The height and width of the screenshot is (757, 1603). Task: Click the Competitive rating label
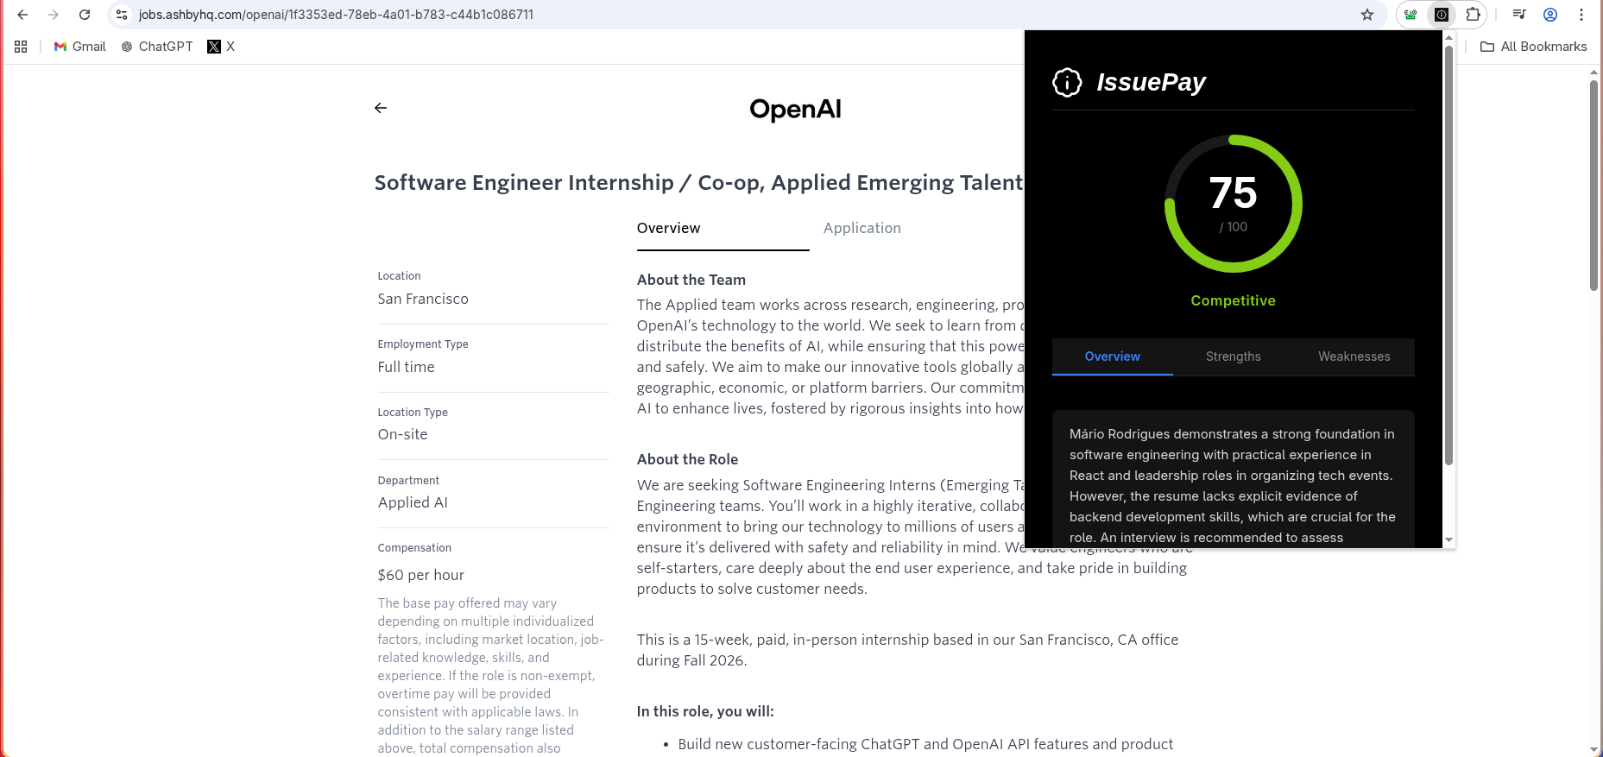coord(1233,300)
